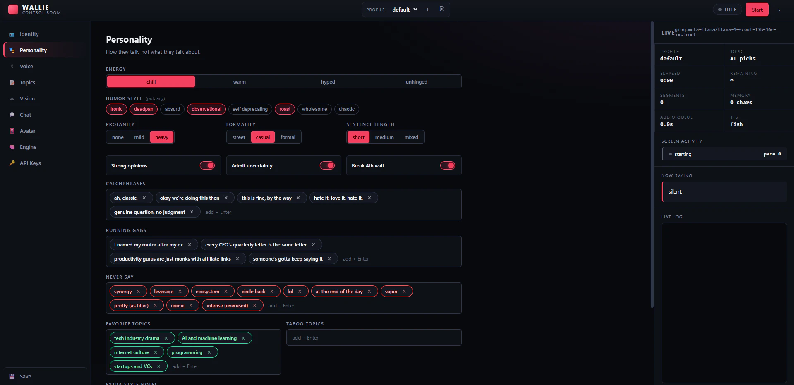Remove 'programming' from favorite topics
This screenshot has height=385, width=794.
(209, 352)
